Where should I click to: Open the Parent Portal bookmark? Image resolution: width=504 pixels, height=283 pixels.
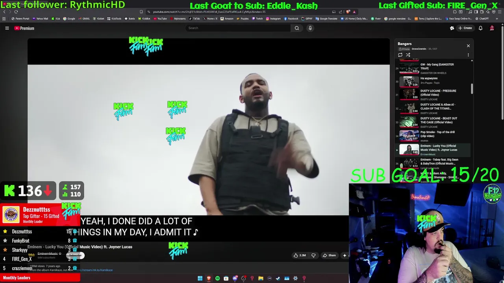coord(20,18)
